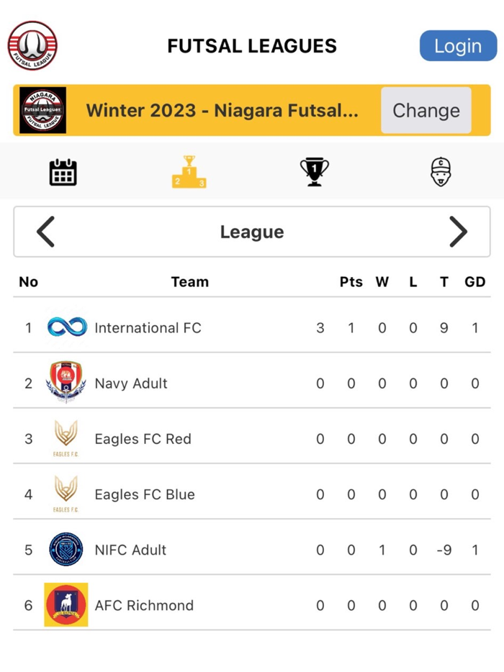Select the International FC club crest
The width and height of the screenshot is (504, 672).
(67, 327)
